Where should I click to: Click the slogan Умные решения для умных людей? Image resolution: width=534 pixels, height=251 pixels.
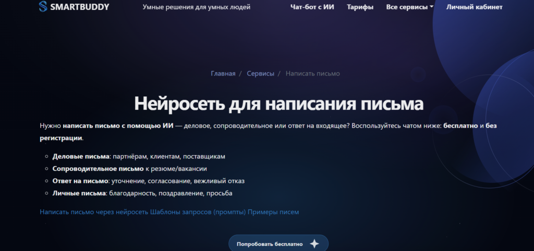point(197,7)
